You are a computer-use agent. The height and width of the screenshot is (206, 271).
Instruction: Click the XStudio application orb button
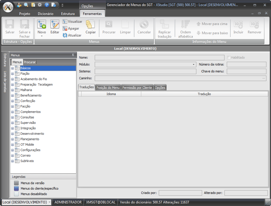[x=8, y=7]
